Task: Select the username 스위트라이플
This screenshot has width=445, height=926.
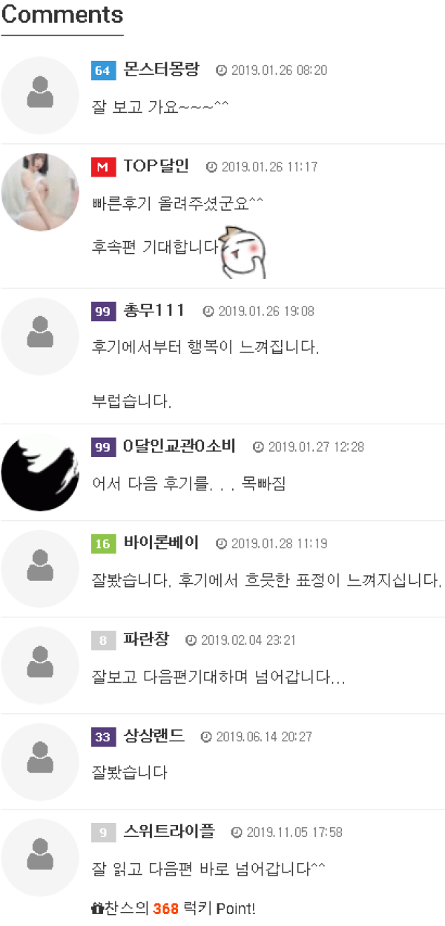Action: point(169,833)
